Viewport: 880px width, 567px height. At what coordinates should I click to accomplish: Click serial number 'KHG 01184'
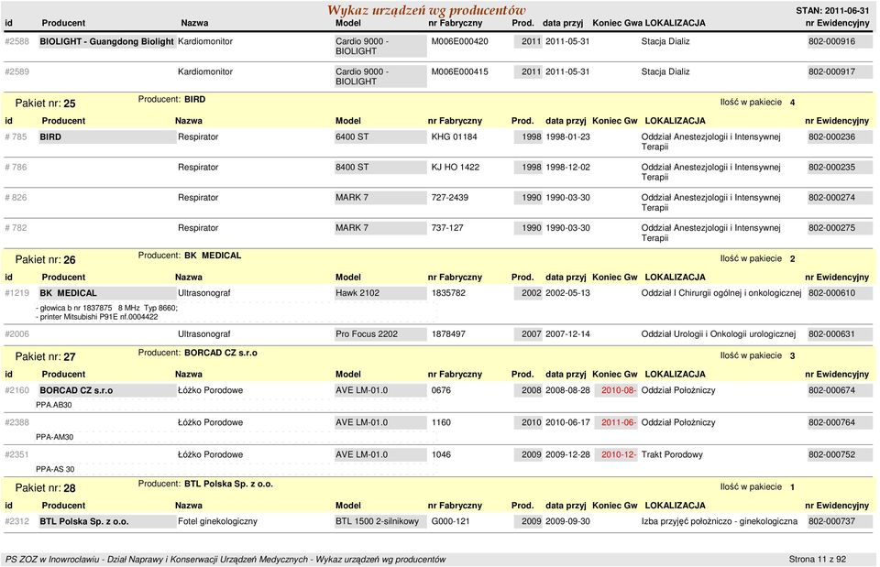coord(454,136)
